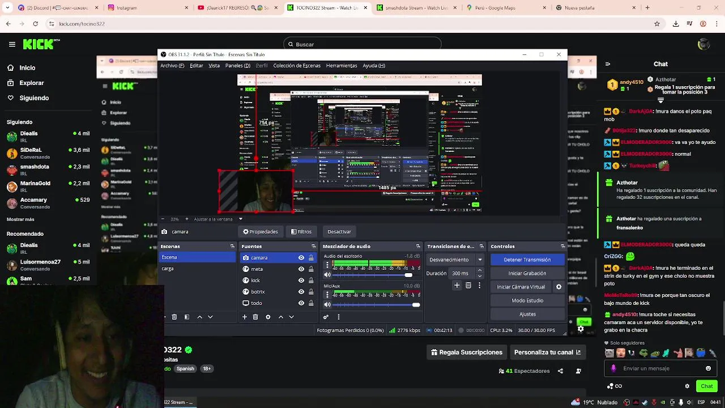Image resolution: width=725 pixels, height=408 pixels.
Task: Click Iniciar Grabación button
Action: pos(527,273)
